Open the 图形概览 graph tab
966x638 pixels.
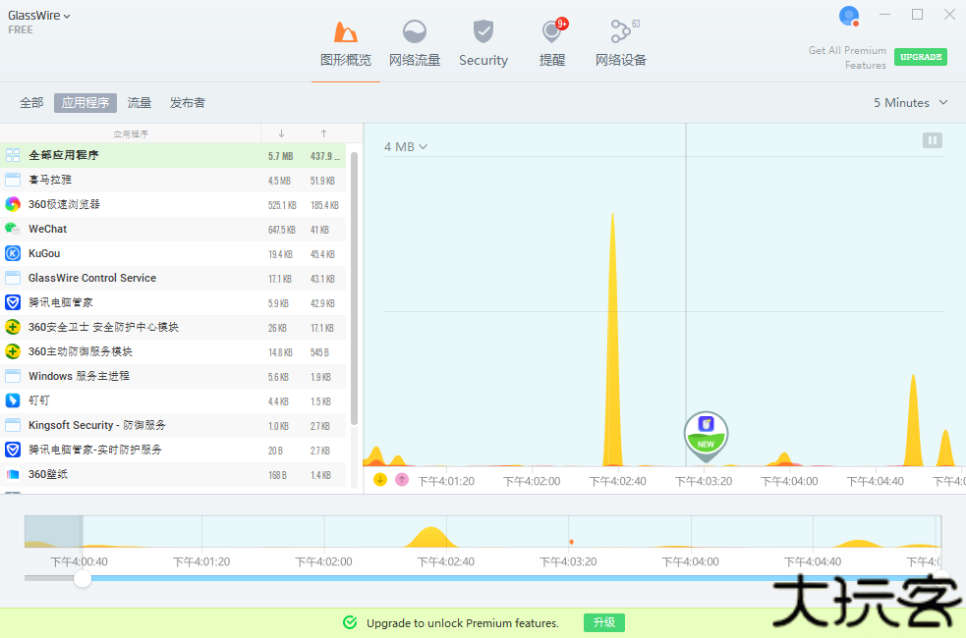click(x=346, y=44)
